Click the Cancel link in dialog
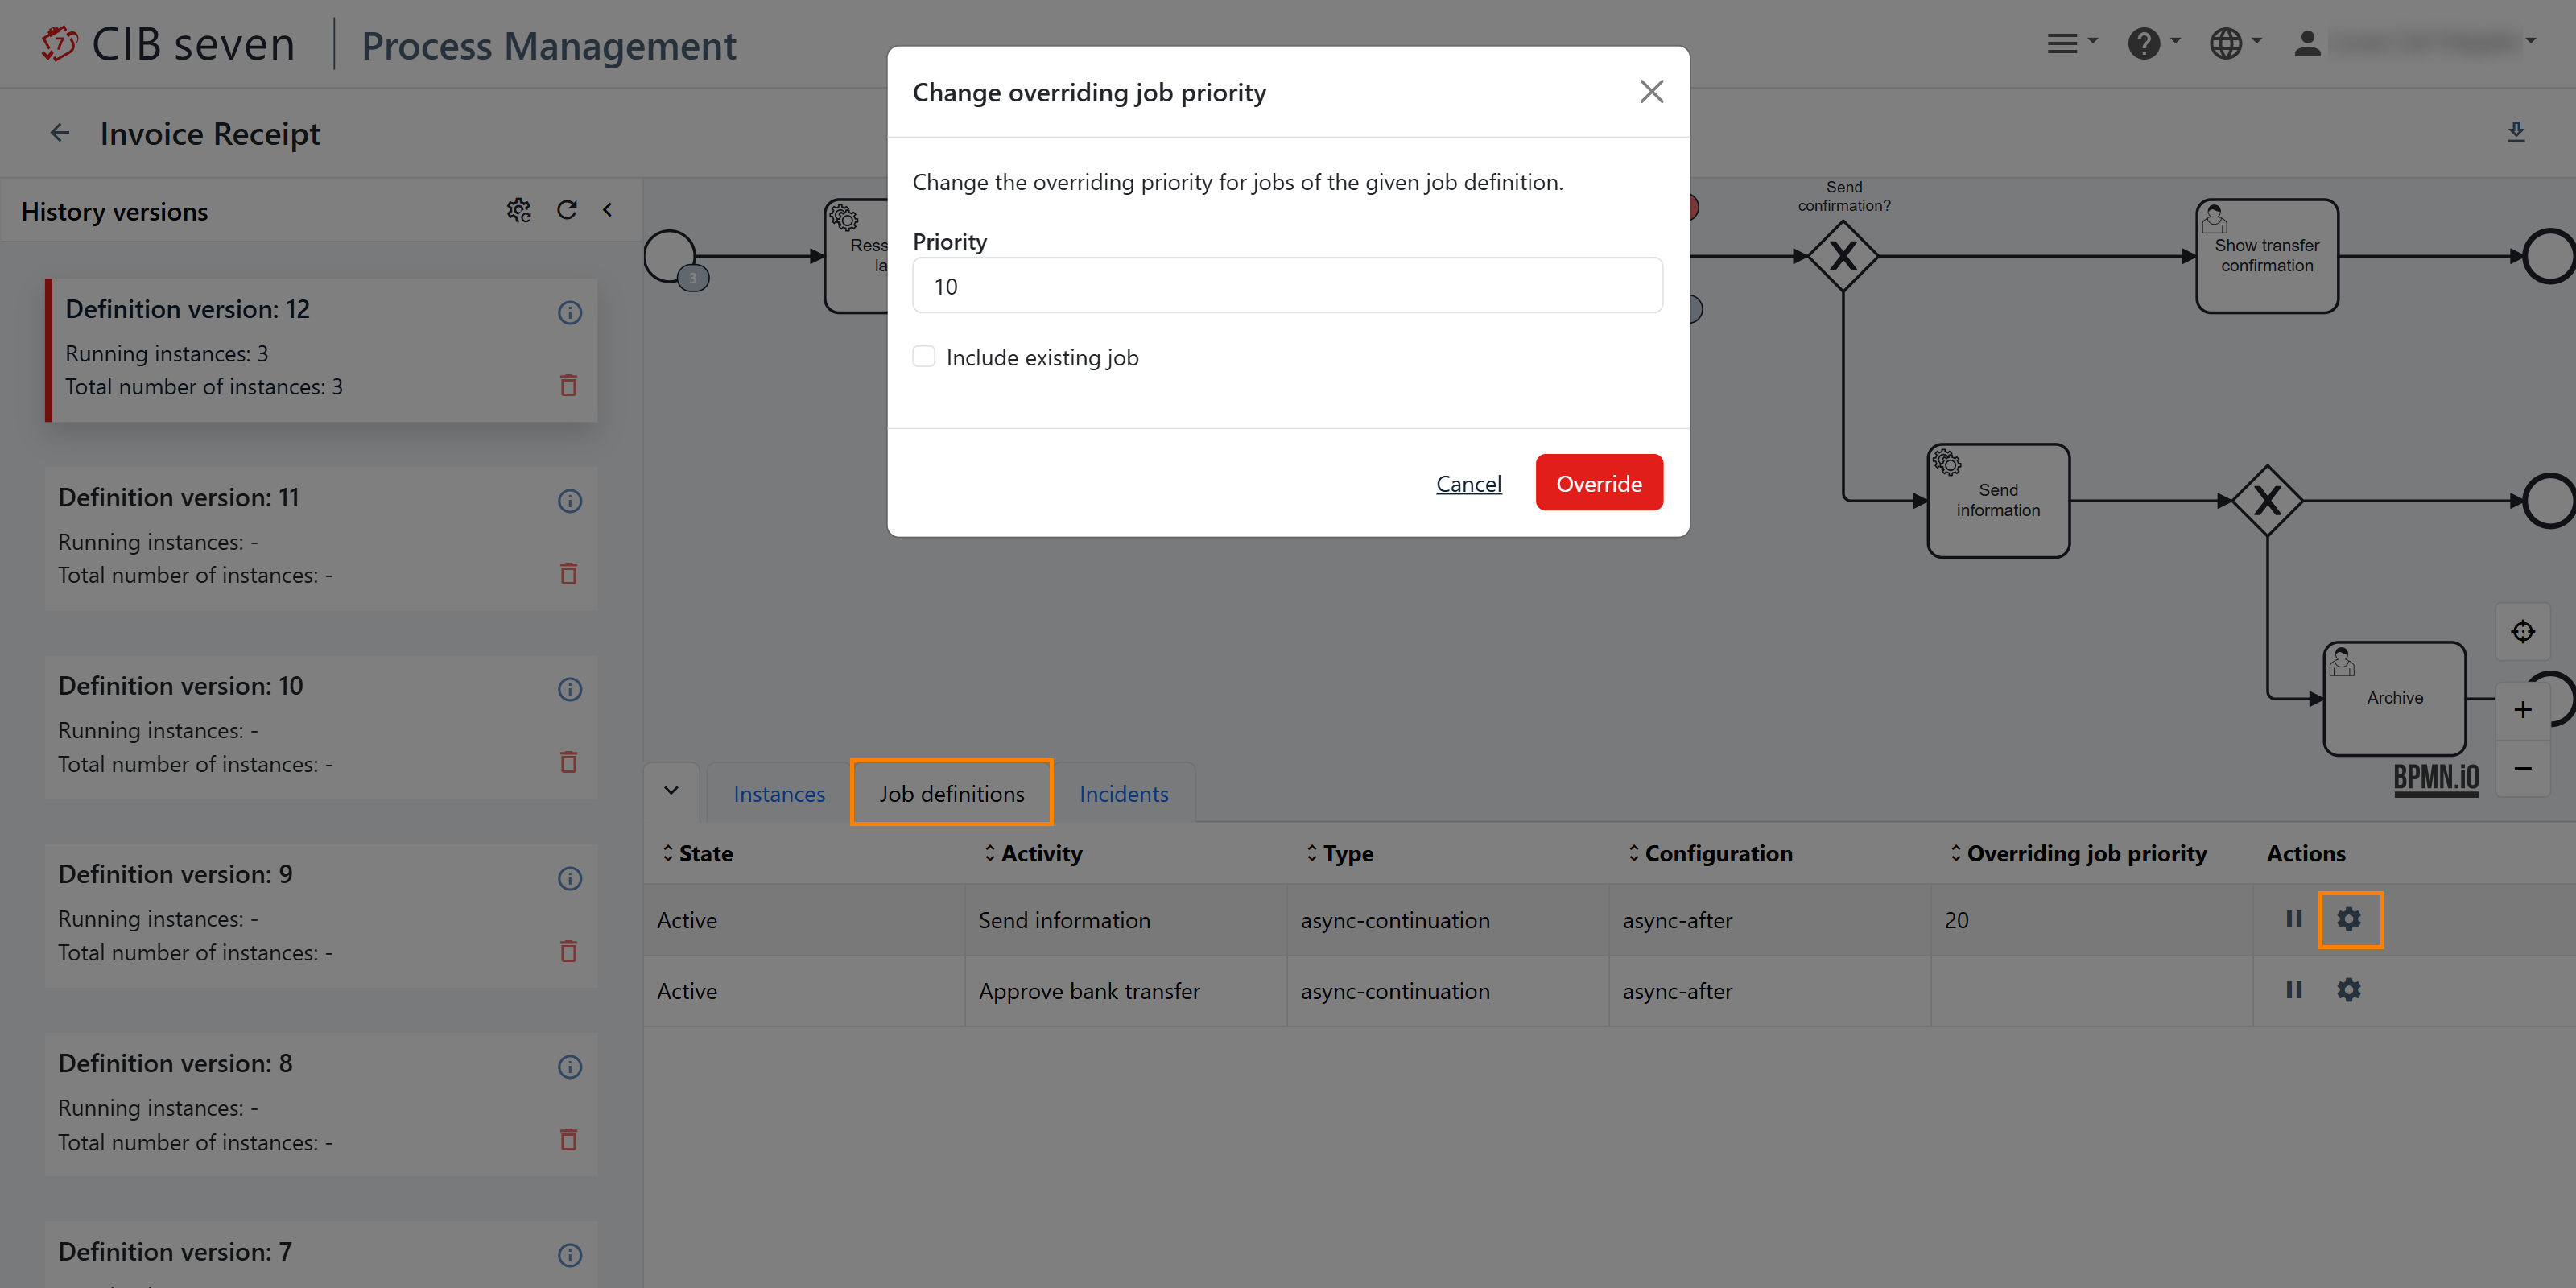Viewport: 2576px width, 1288px height. point(1468,484)
